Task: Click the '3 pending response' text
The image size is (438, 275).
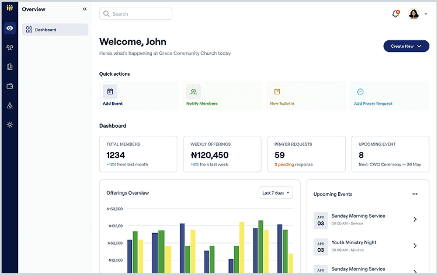Action: 294,165
